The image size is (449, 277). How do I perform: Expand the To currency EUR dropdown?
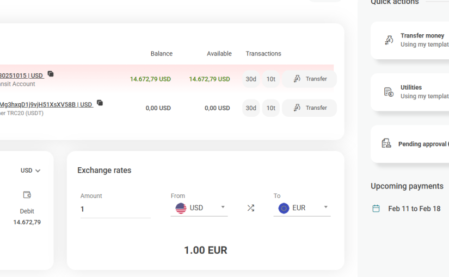325,207
